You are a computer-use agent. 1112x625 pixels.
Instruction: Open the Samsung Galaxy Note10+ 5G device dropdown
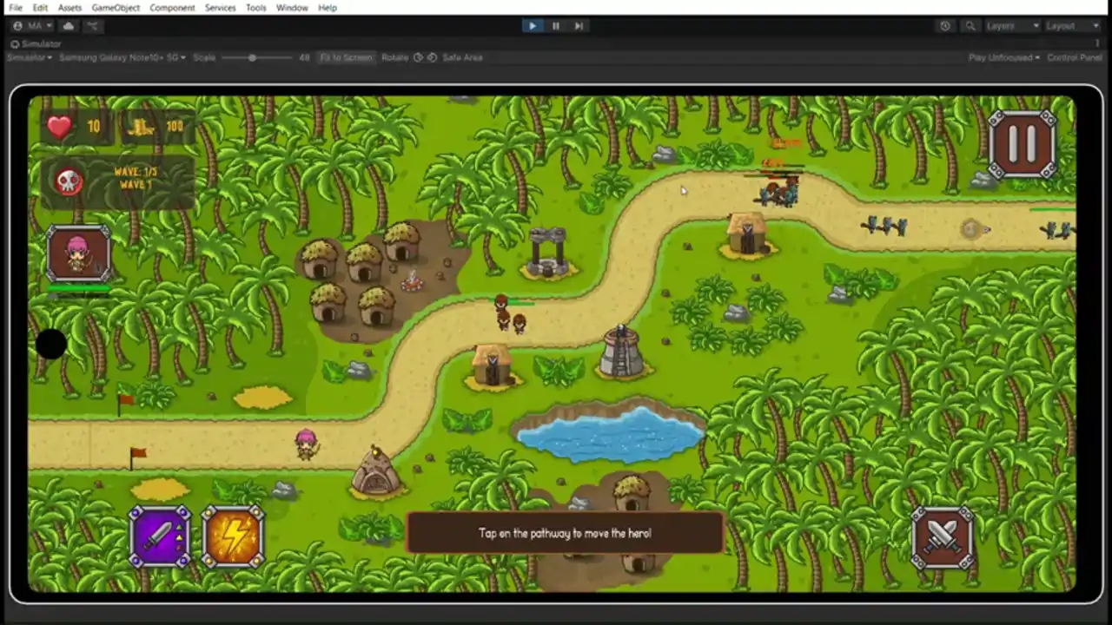pos(122,57)
